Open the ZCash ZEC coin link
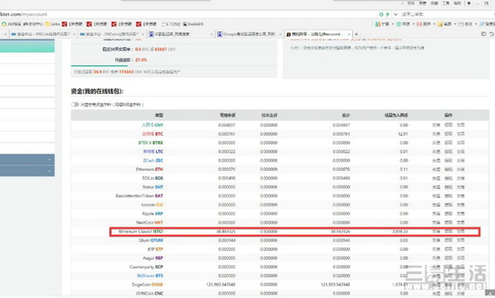The image size is (495, 298). pos(153,160)
